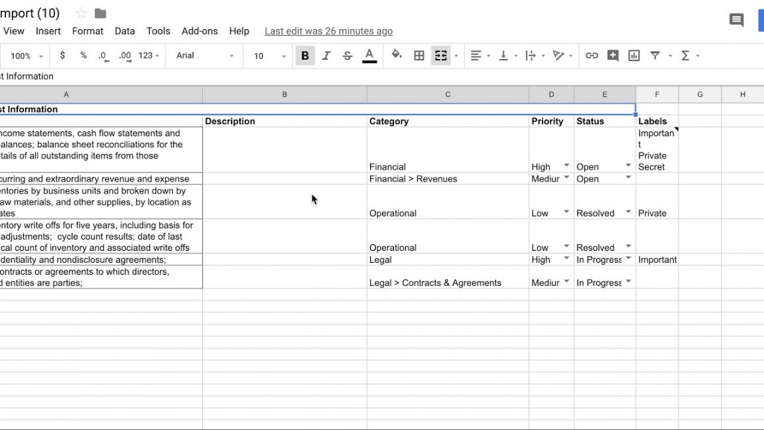The image size is (764, 430).
Task: Toggle bold formatting
Action: pos(305,56)
